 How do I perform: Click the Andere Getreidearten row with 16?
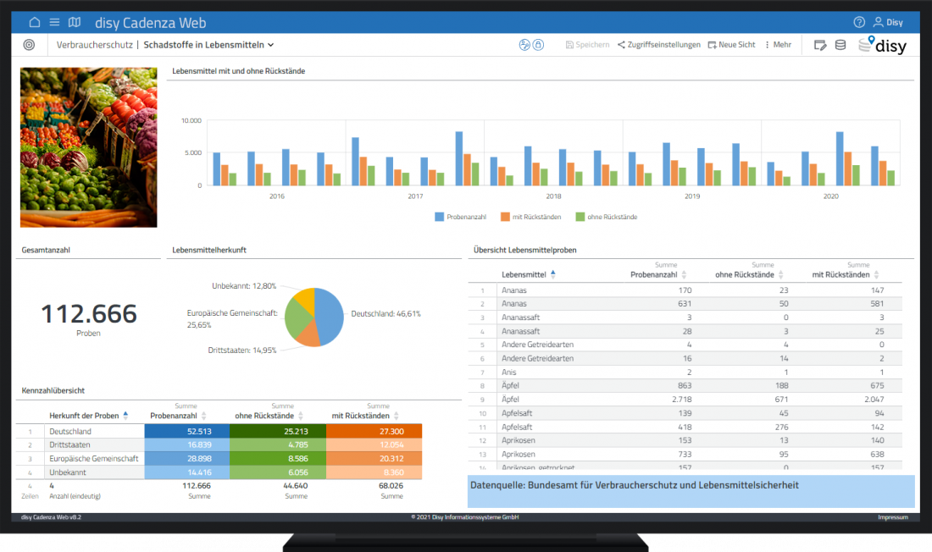click(685, 358)
